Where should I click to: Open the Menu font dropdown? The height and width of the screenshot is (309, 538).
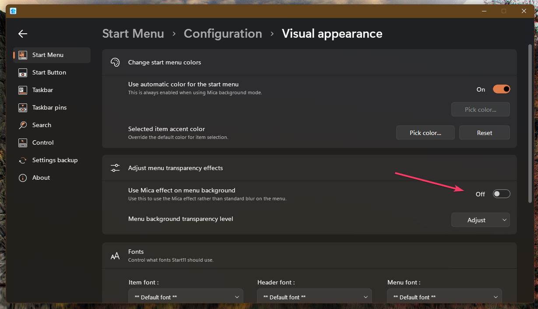click(x=444, y=297)
